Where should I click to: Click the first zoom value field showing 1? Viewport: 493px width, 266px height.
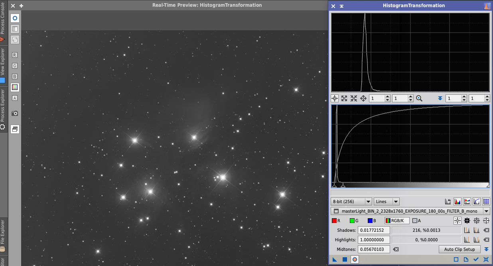click(377, 98)
